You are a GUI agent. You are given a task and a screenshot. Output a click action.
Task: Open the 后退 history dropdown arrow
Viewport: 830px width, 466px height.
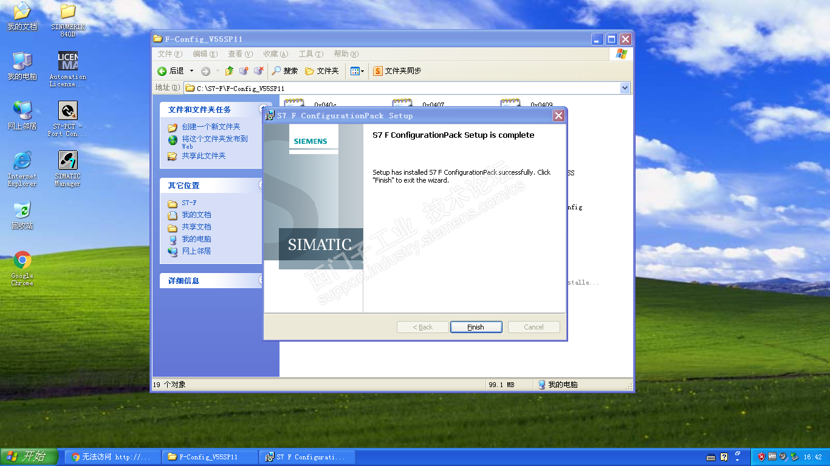point(191,71)
